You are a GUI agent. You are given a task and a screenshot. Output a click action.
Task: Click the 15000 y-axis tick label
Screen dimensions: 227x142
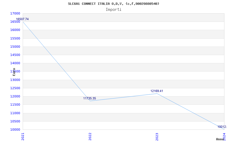click(15, 47)
